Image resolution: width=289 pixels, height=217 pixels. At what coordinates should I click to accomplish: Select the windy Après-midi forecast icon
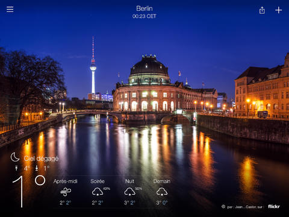(x=66, y=192)
